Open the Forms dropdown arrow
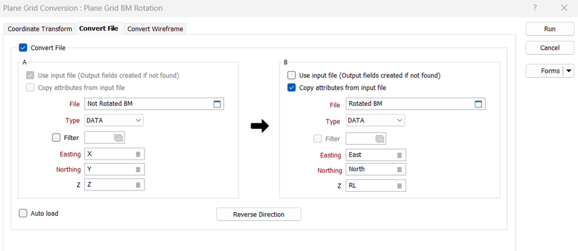This screenshot has width=578, height=251. [x=569, y=71]
